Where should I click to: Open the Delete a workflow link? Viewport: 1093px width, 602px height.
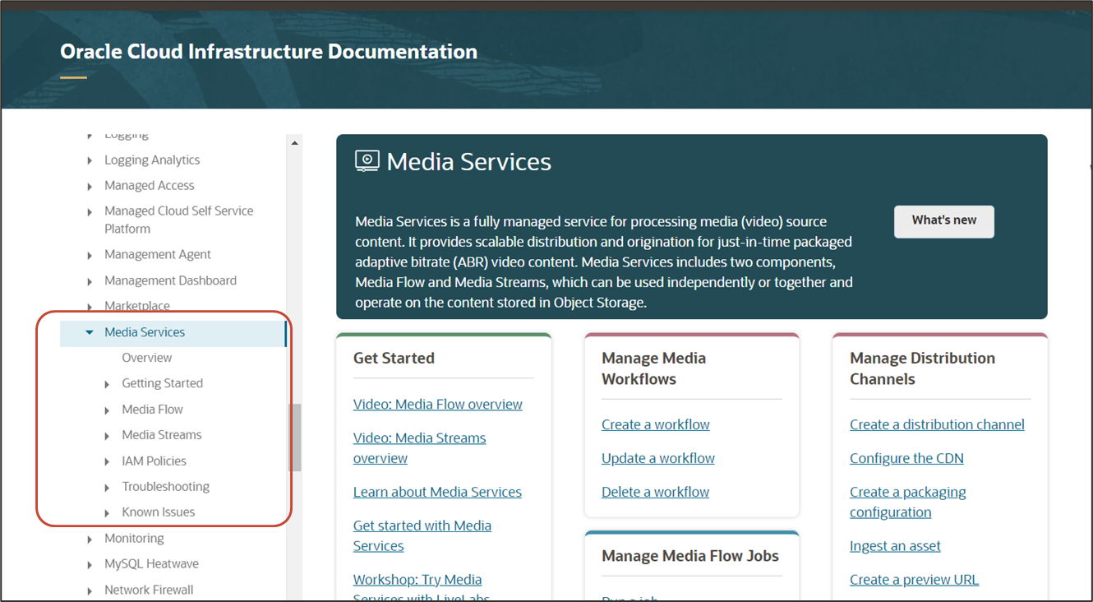coord(655,491)
